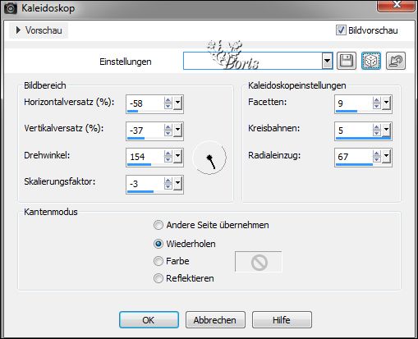Image resolution: width=418 pixels, height=339 pixels.
Task: Decrease Horizontalversatz with down spinner arrow
Action: click(168, 107)
